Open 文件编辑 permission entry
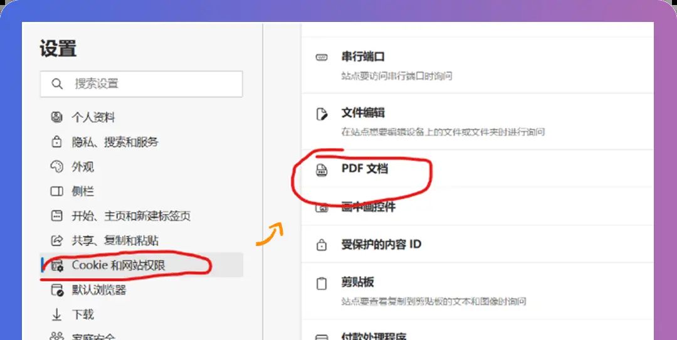677x340 pixels. click(x=478, y=122)
